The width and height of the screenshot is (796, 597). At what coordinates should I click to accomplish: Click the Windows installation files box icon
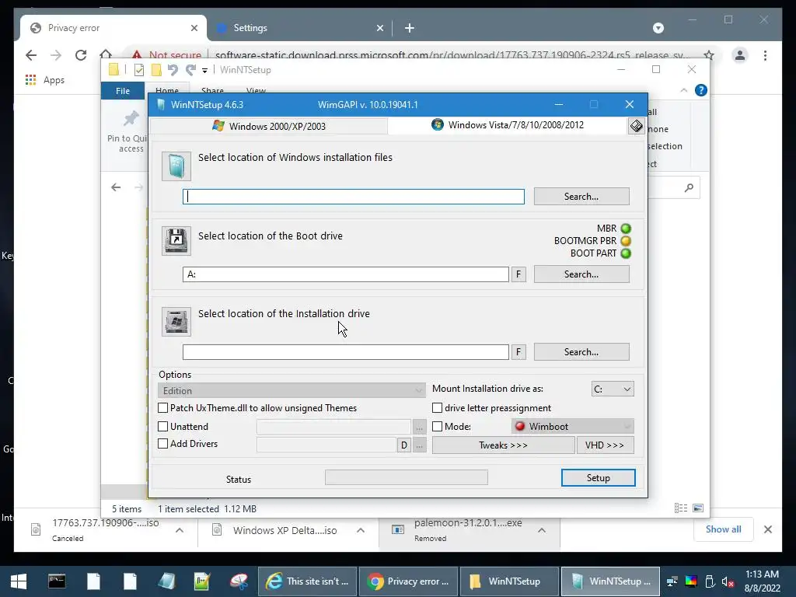click(176, 166)
